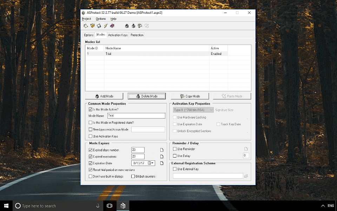Enable the 'Use External Key' checkbox
The image size is (337, 211).
[175, 169]
